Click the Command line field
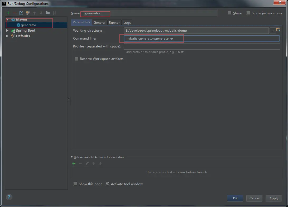Image resolution: width=288 pixels, height=207 pixels. coord(202,38)
